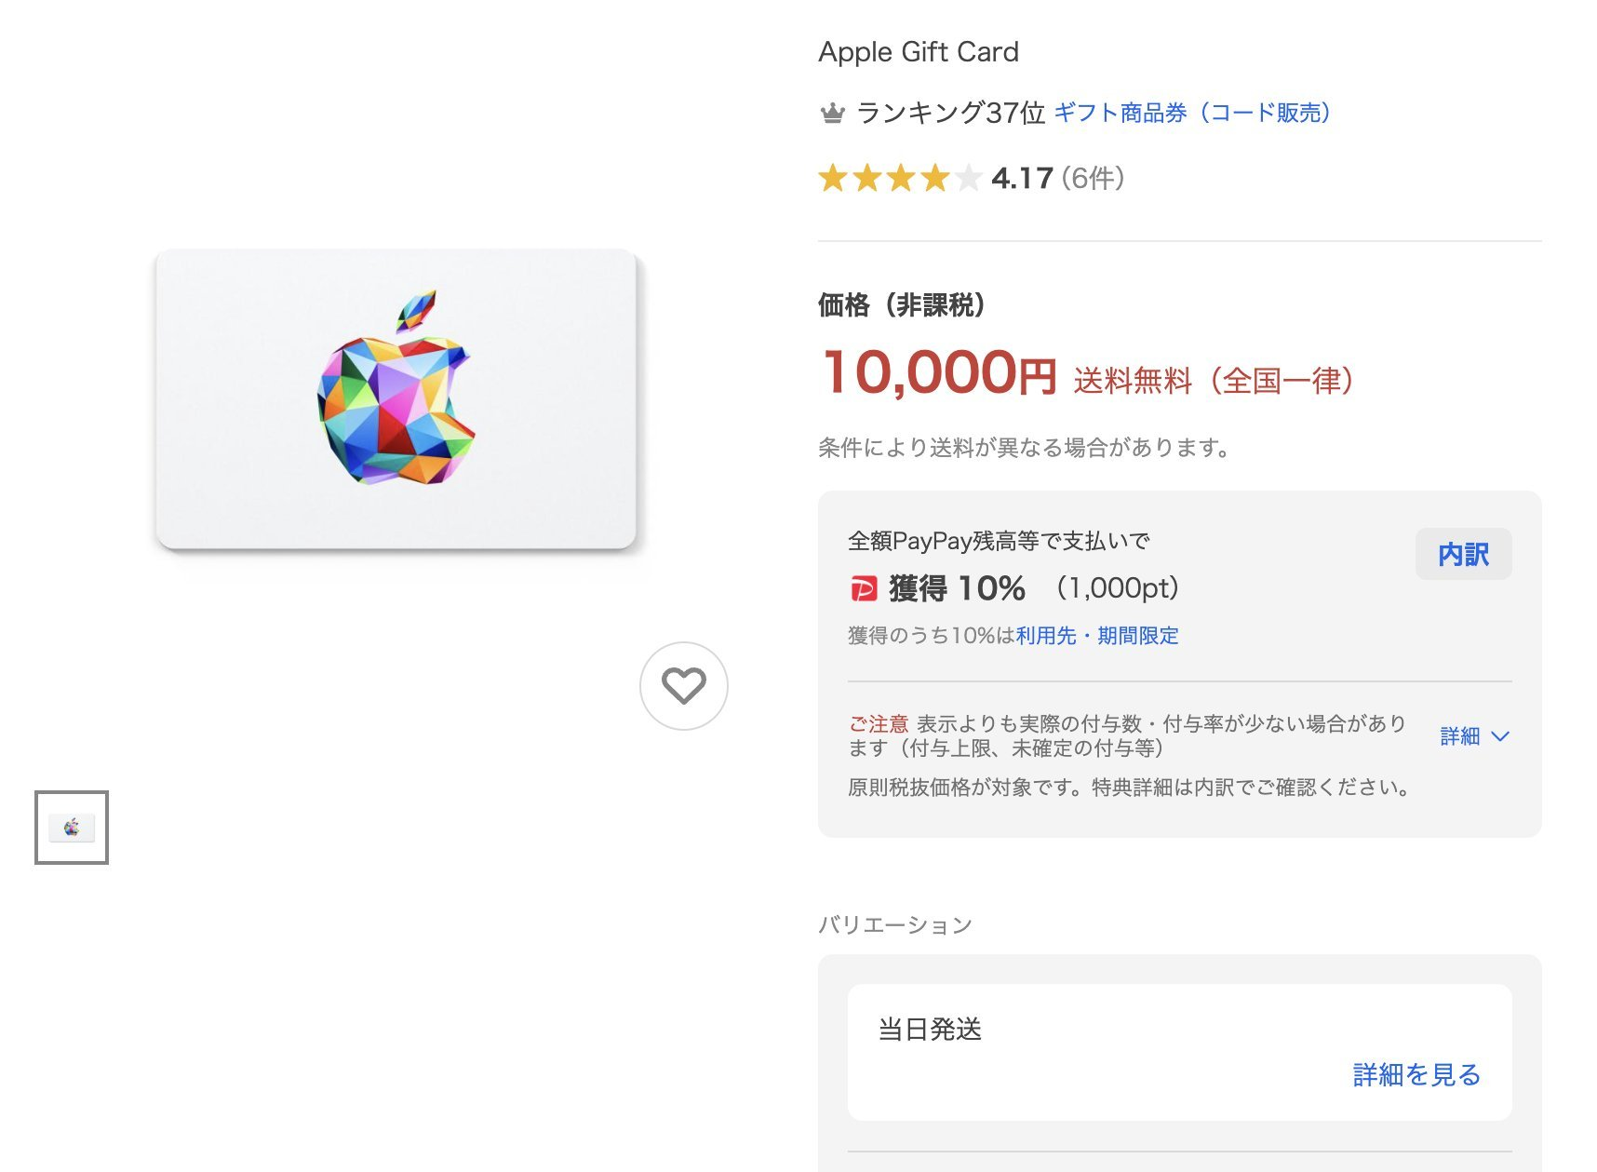Click 詳細を見る in the variation box
This screenshot has width=1597, height=1172.
pos(1416,1075)
